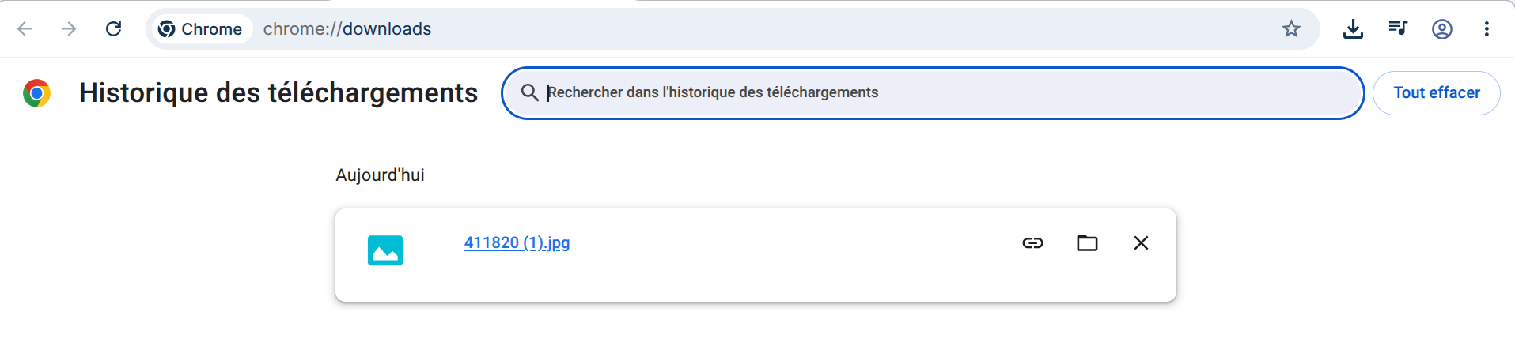Viewport: 1515px width, 338px height.
Task: Click the image file icon of the download
Action: [x=385, y=250]
